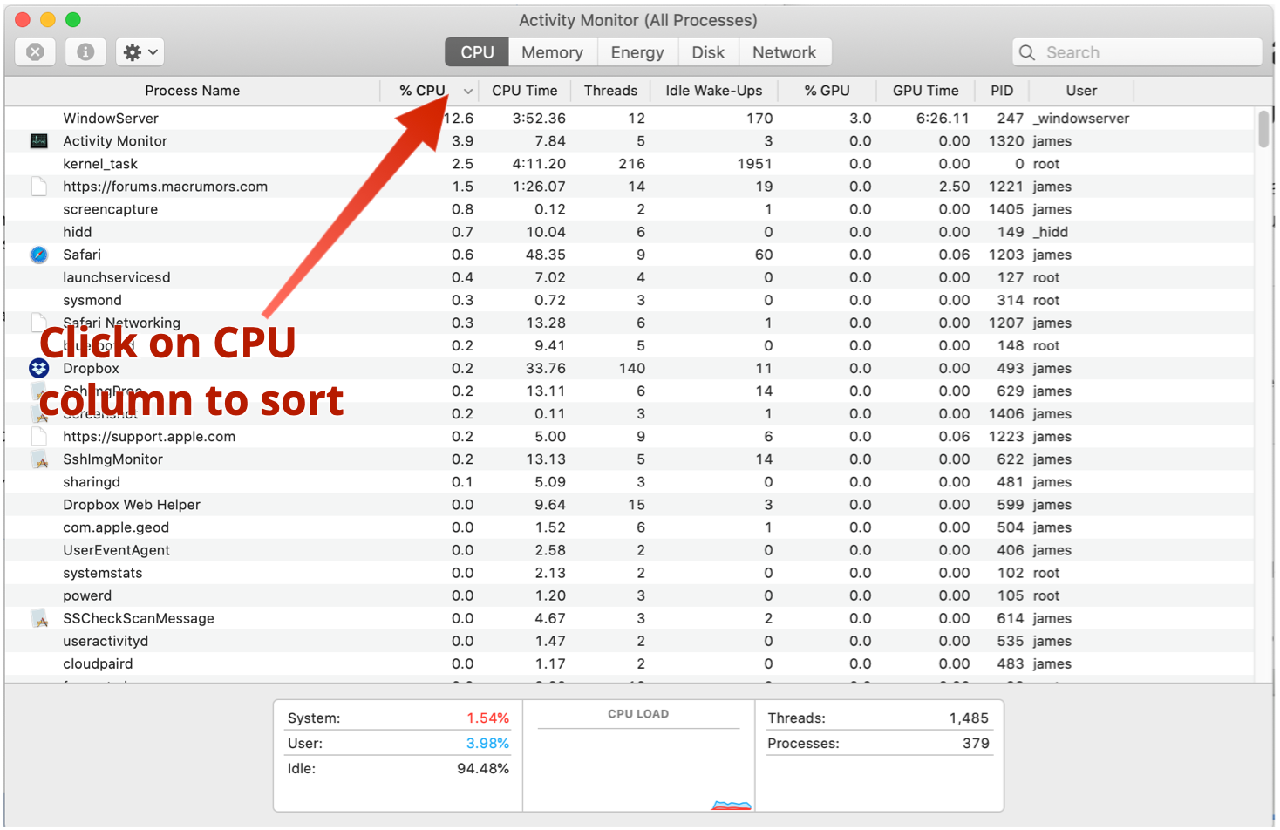Screen dimensions: 1280x830
Task: Select the sharingd process
Action: point(92,482)
